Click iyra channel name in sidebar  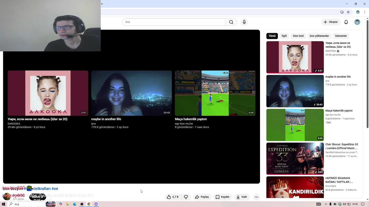pos(327,81)
